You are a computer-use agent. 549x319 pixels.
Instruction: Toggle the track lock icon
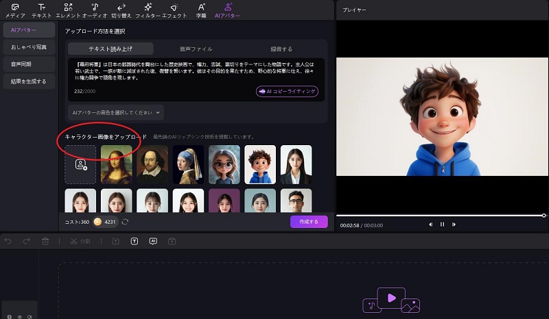coord(10,316)
